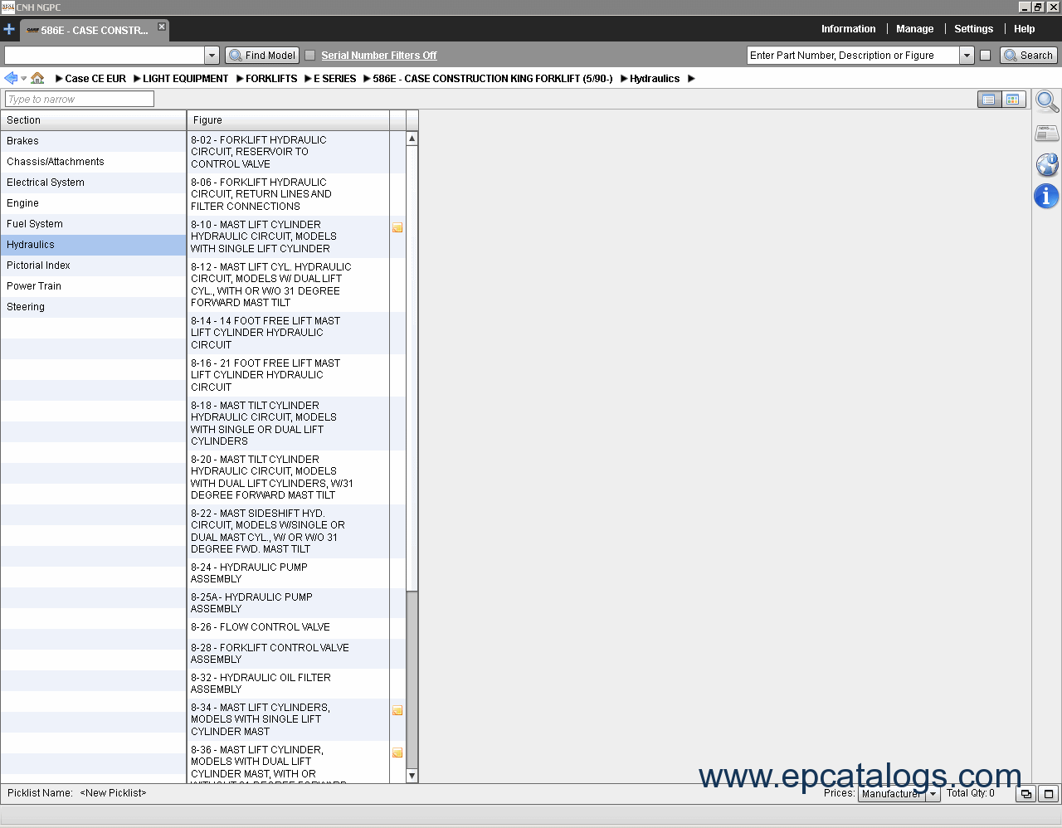Click the Find Model magnifier icon

click(236, 56)
